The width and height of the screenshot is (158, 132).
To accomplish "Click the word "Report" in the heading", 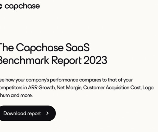I will 66,61.
